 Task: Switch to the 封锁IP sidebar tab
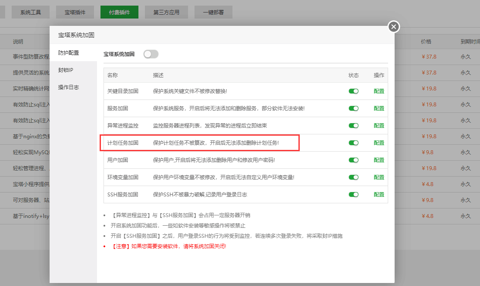point(66,70)
